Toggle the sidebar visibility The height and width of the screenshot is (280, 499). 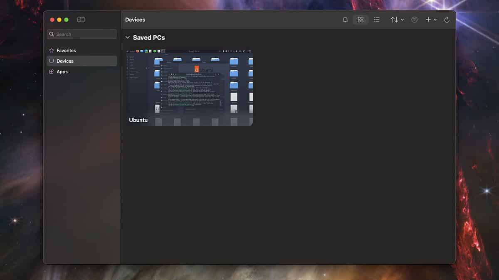(x=81, y=19)
